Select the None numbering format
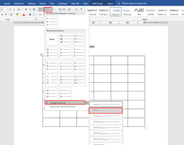184x145 pixels. click(52, 39)
